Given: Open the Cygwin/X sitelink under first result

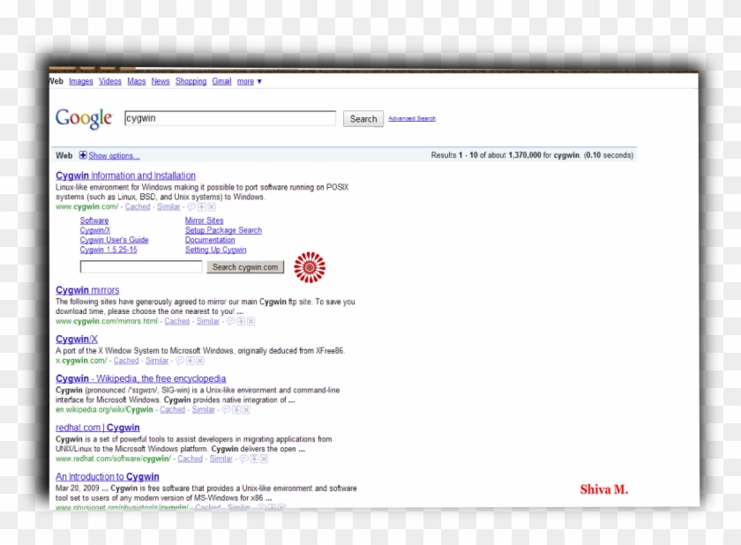Looking at the screenshot, I should click(x=95, y=230).
